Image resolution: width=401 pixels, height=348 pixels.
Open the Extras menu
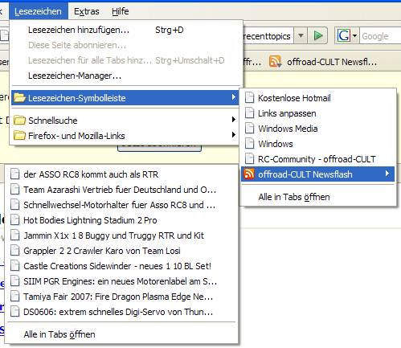click(87, 11)
